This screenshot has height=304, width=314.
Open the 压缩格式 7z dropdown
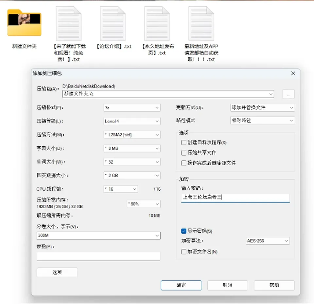(x=132, y=108)
